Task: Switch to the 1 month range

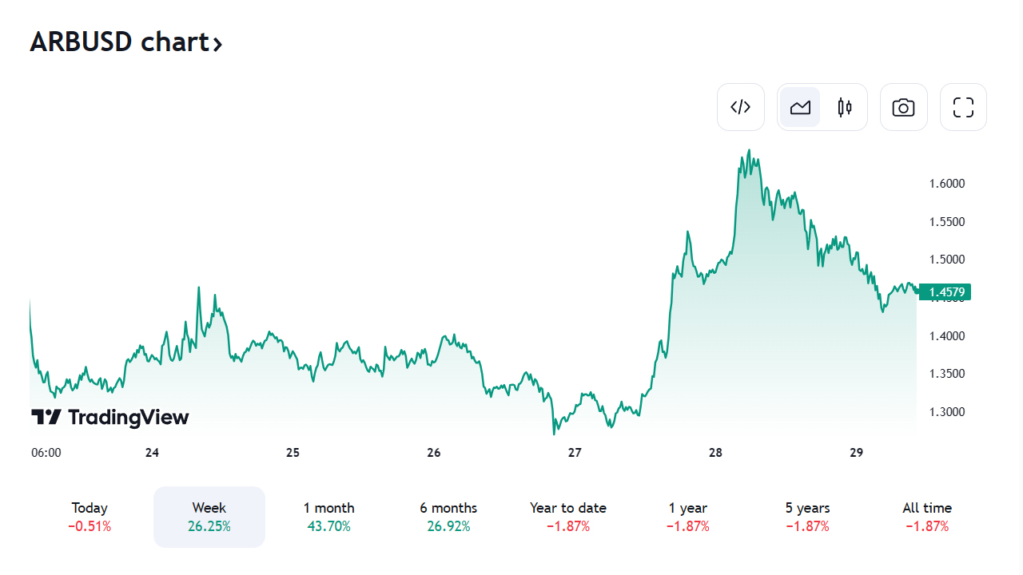Action: [328, 517]
